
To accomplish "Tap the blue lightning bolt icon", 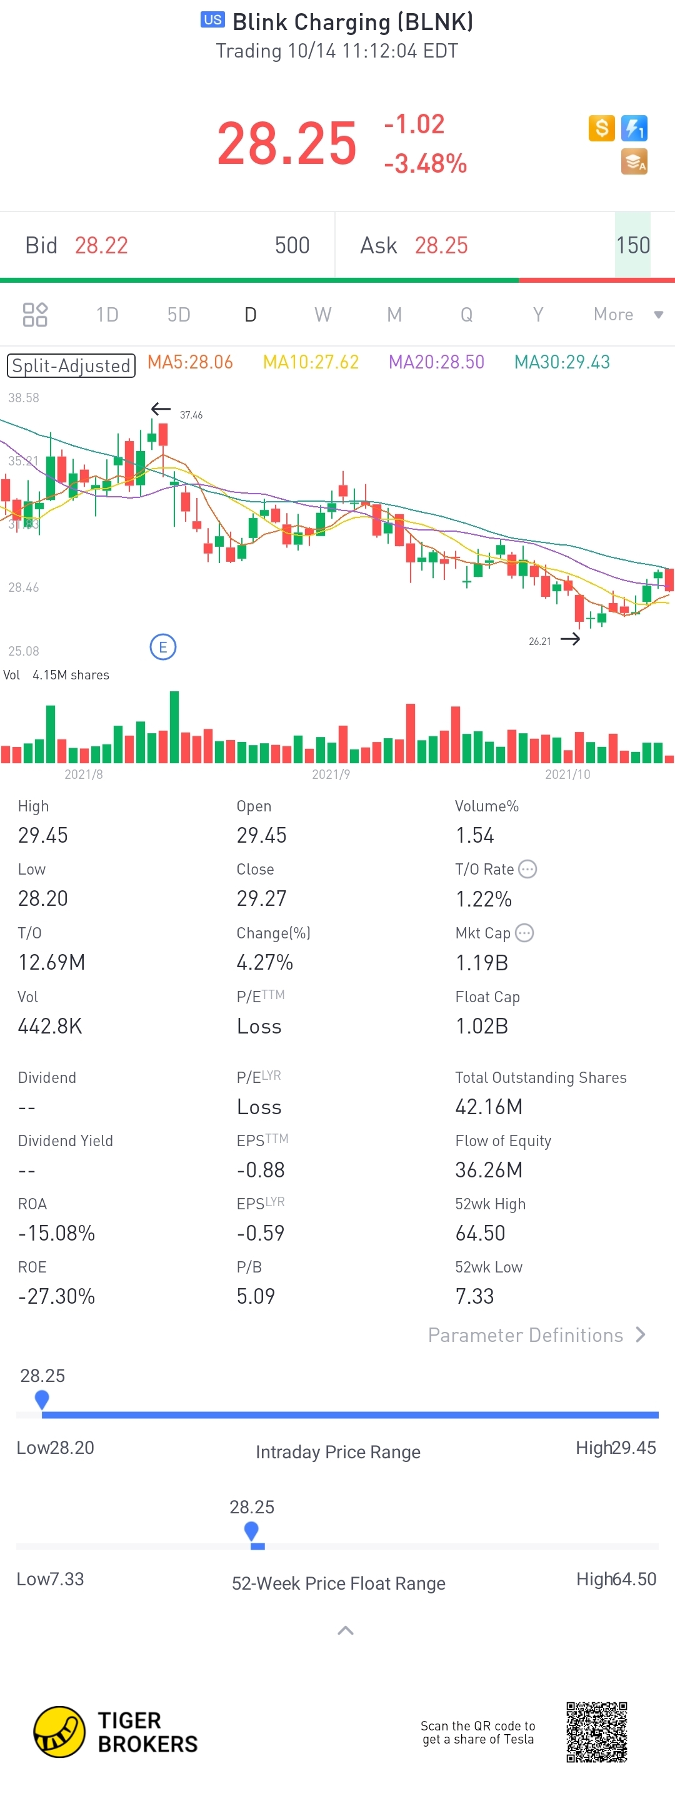I will (634, 128).
